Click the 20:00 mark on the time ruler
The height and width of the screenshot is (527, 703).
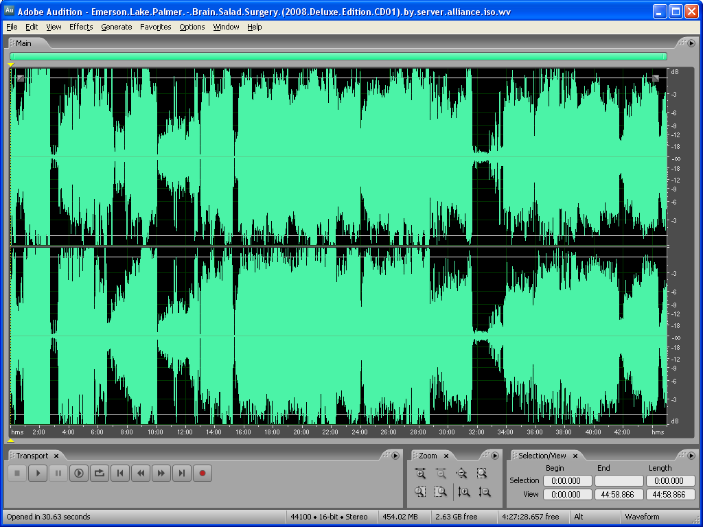pyautogui.click(x=301, y=432)
